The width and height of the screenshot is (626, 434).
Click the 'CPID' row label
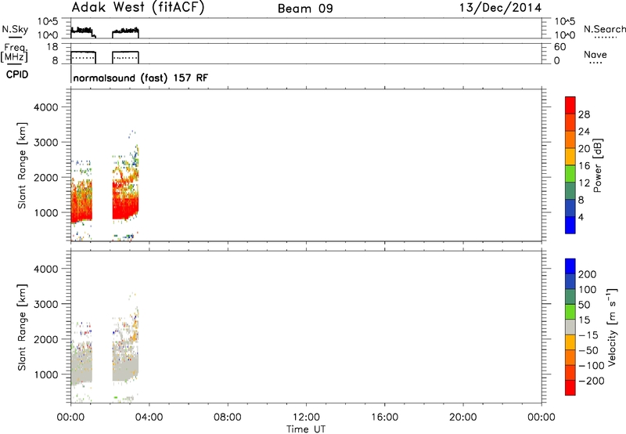[17, 74]
